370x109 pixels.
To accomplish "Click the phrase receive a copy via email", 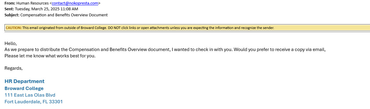I will pyautogui.click(x=298, y=50).
